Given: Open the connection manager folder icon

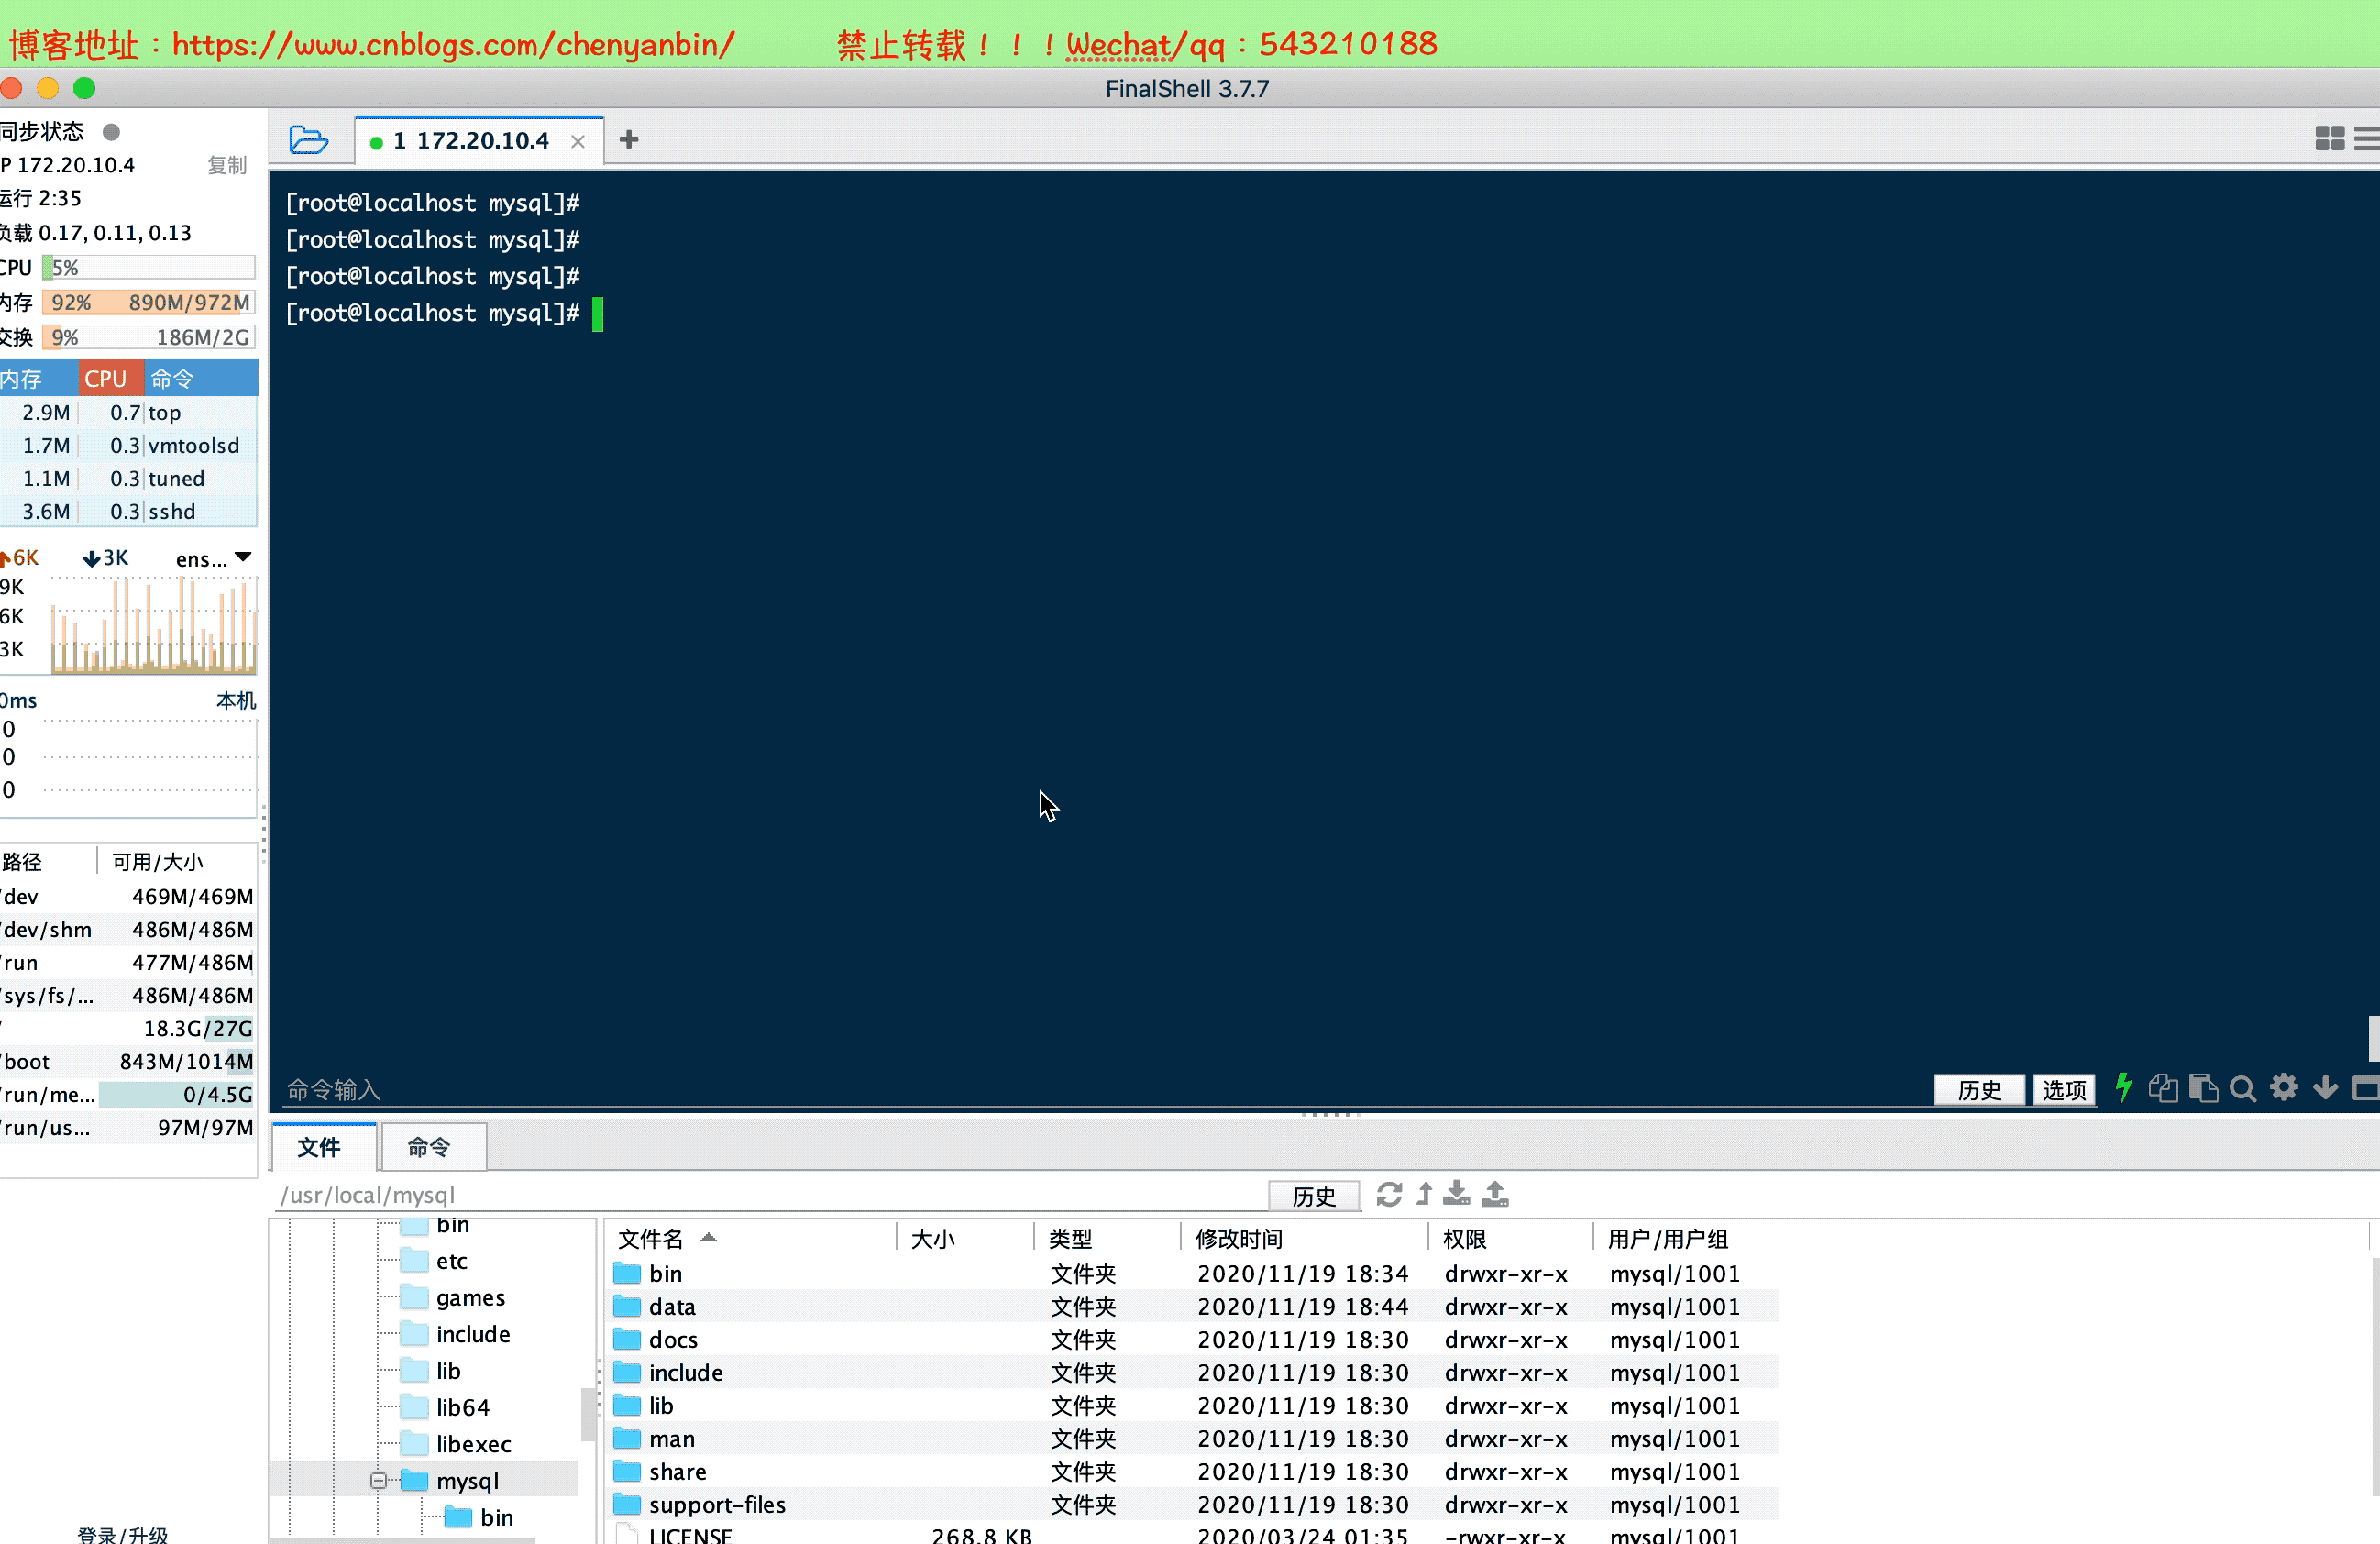Looking at the screenshot, I should [x=308, y=140].
